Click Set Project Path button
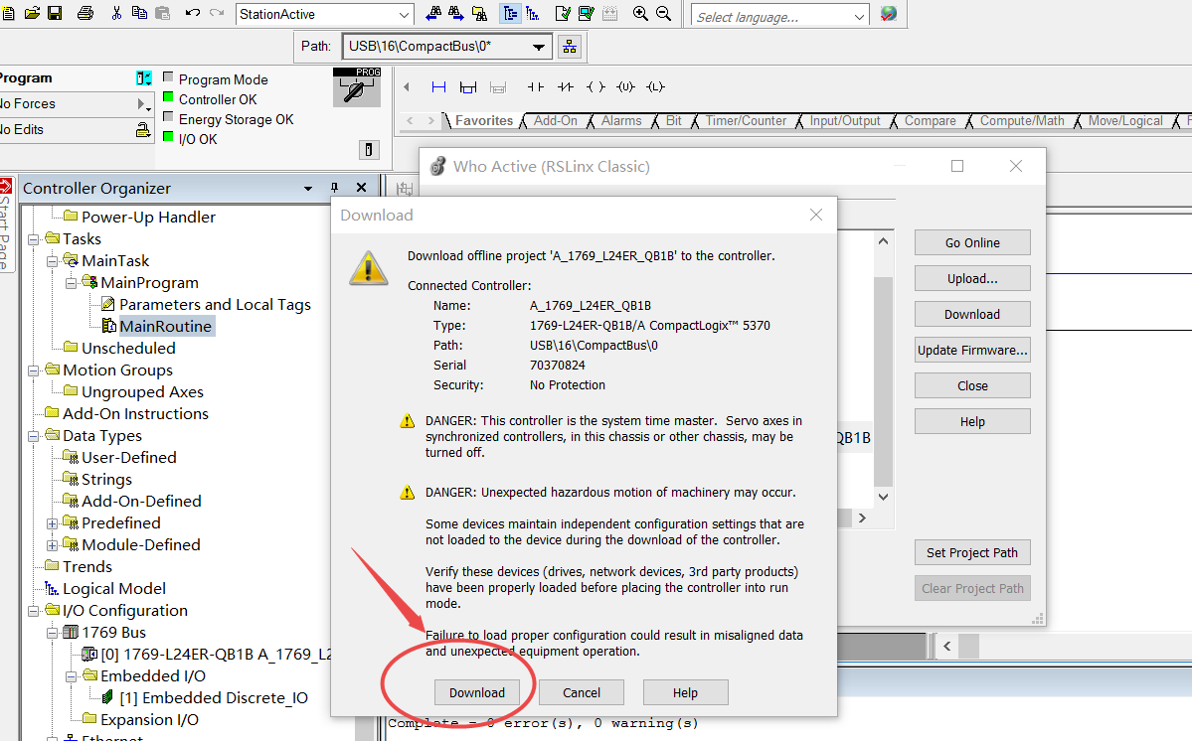Screen dimensions: 1192x741 coord(972,552)
